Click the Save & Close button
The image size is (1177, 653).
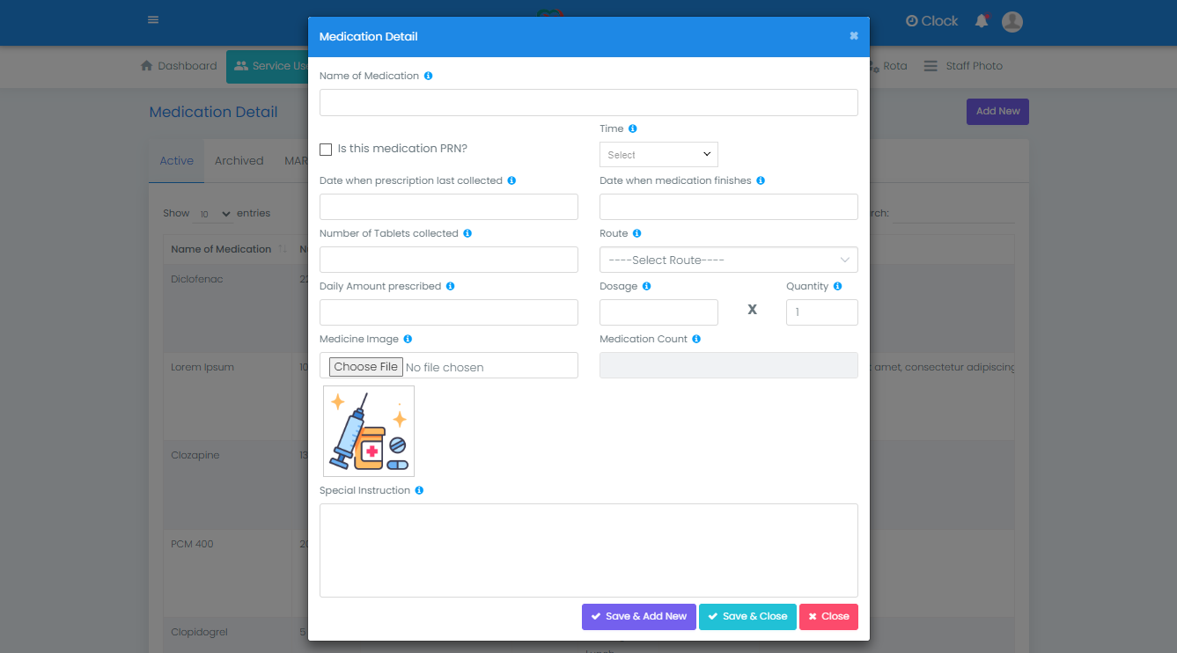tap(747, 617)
